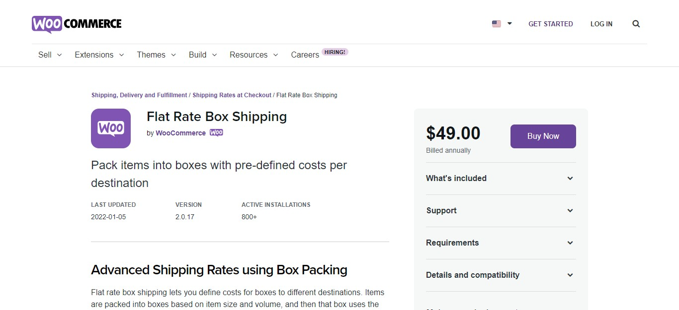Screen dimensions: 679x310
Task: Click the ACTIVE INSTALLATIONS label
Action: (x=276, y=205)
